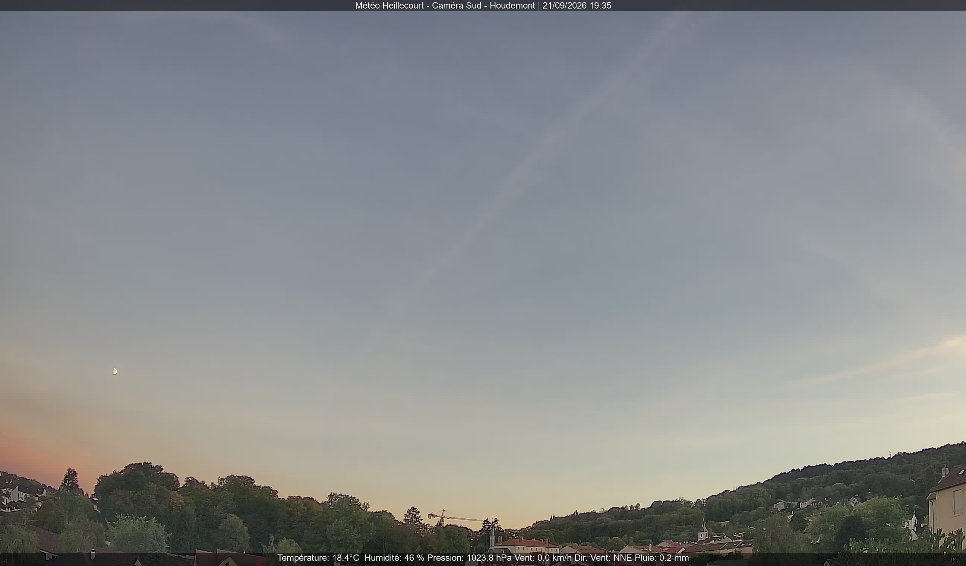966x566 pixels.
Task: Click the antenna mast on the right hilltop
Action: click(x=890, y=454)
